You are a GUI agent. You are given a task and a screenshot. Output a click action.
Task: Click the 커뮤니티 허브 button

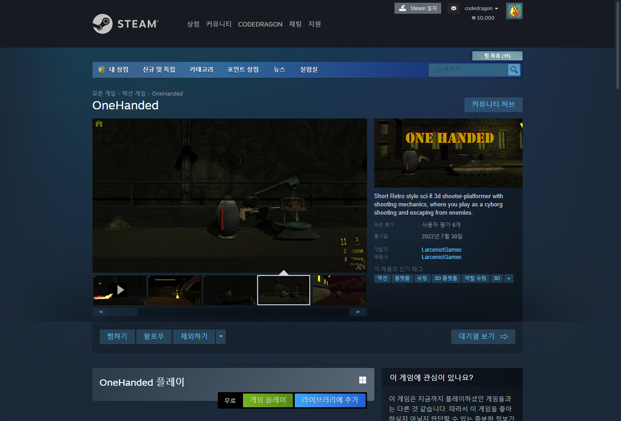pos(493,104)
